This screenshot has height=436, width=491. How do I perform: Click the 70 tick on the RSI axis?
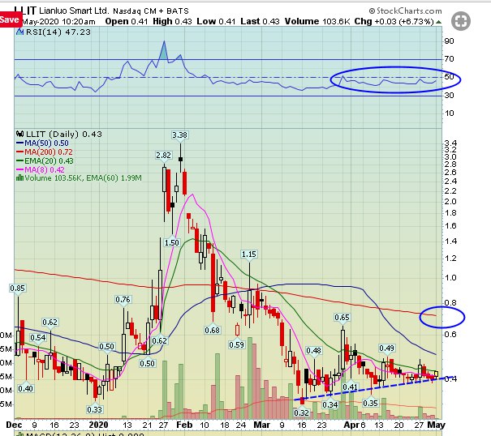tap(449, 59)
